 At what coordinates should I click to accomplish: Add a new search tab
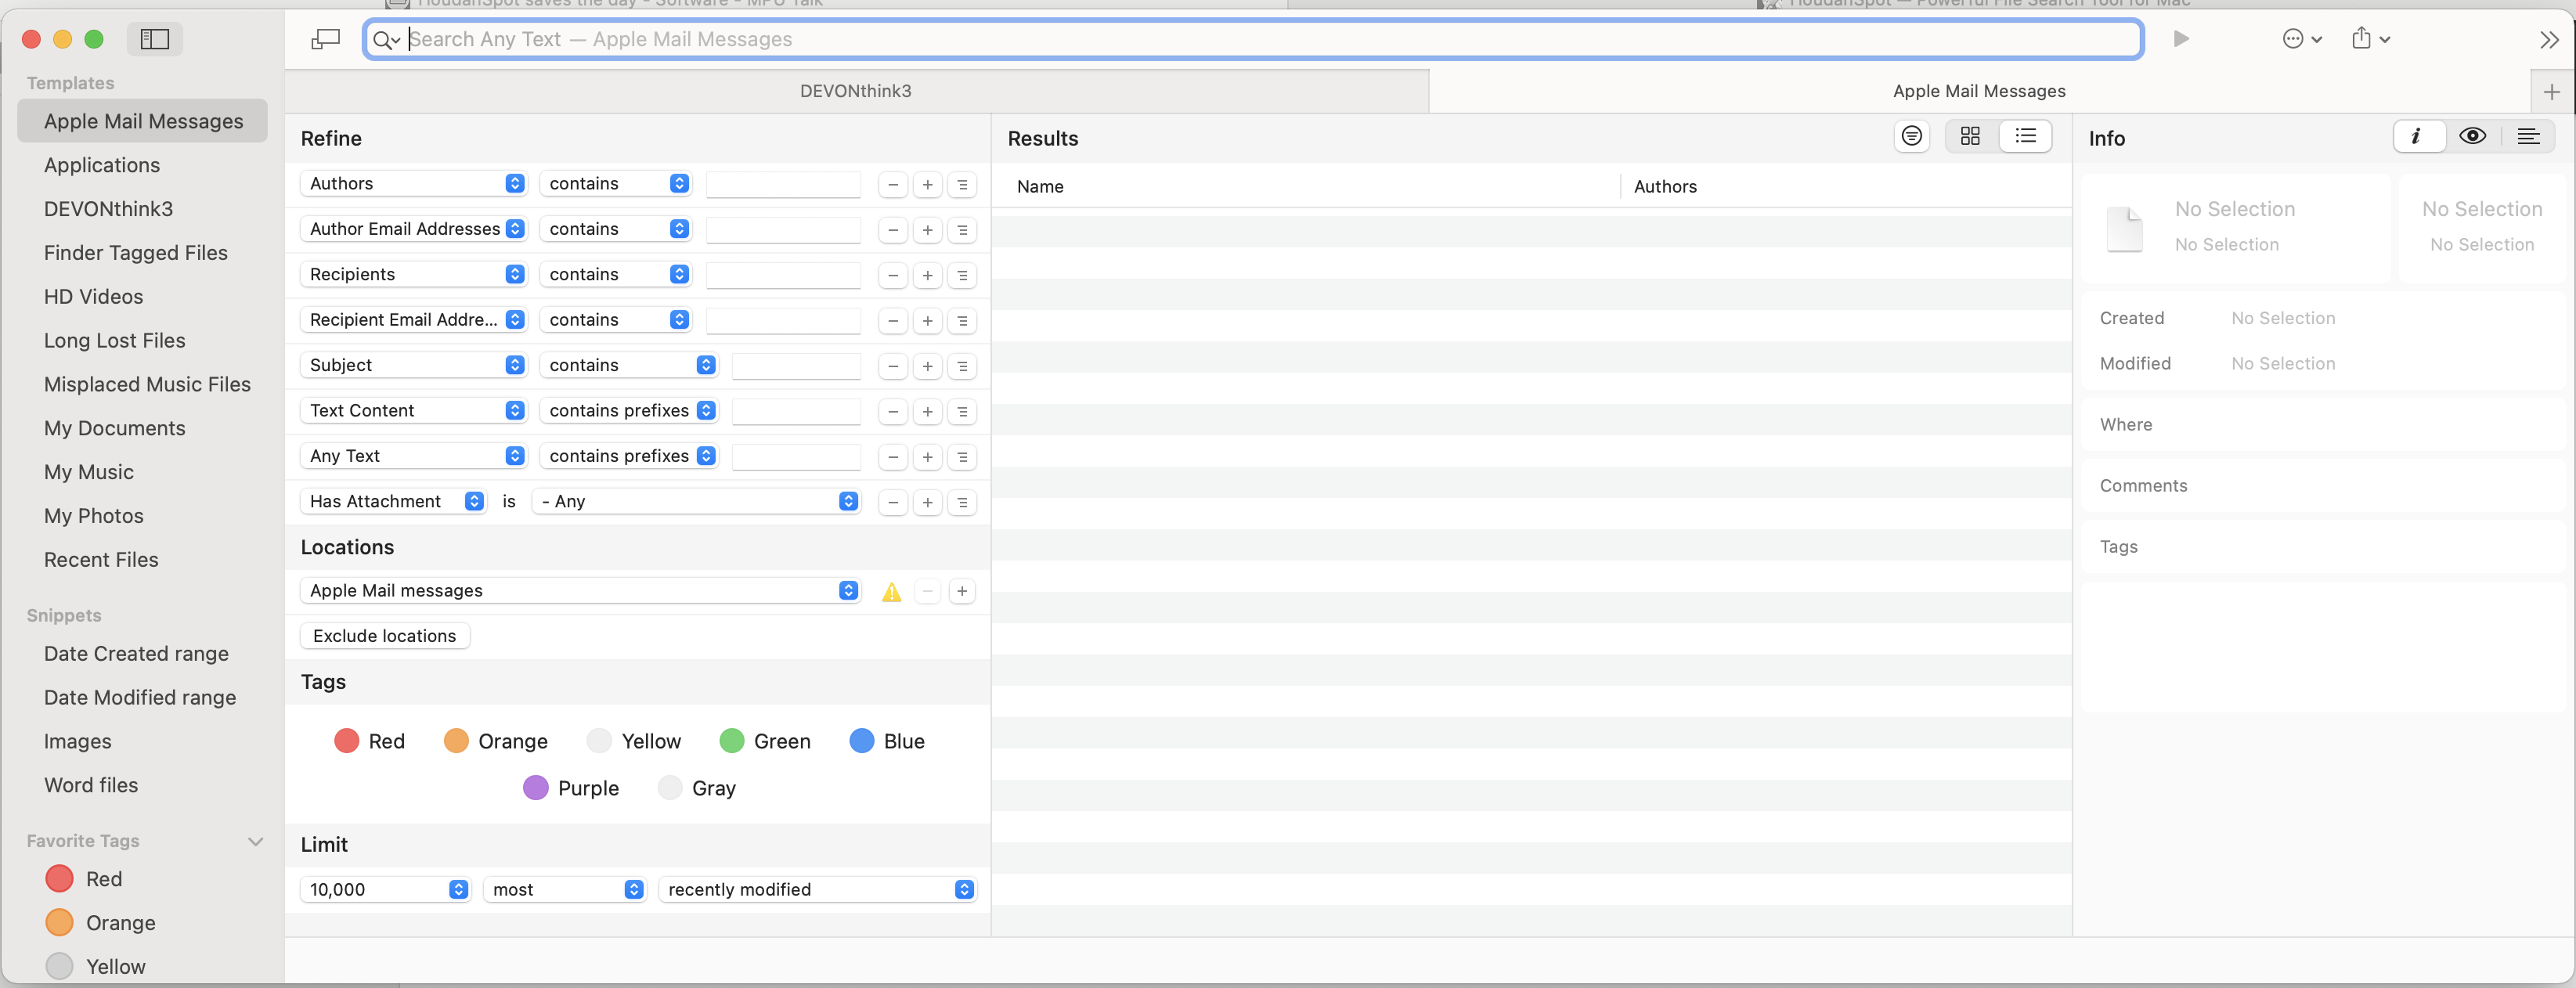click(x=2551, y=92)
